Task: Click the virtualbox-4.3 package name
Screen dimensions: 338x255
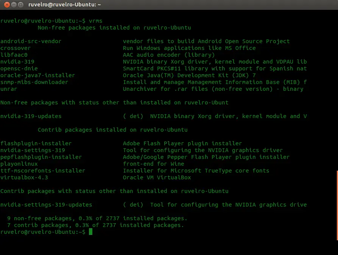Action: [24, 177]
